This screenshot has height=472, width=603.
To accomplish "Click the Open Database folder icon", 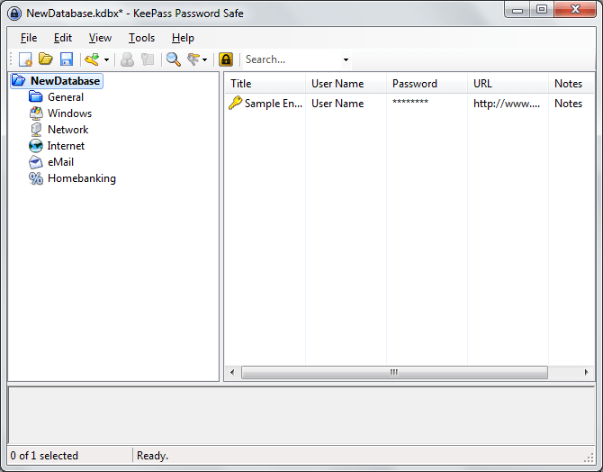I will click(x=45, y=59).
